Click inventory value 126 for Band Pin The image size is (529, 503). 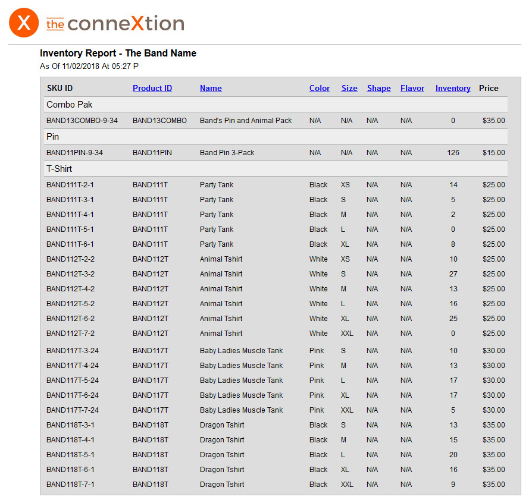point(453,153)
